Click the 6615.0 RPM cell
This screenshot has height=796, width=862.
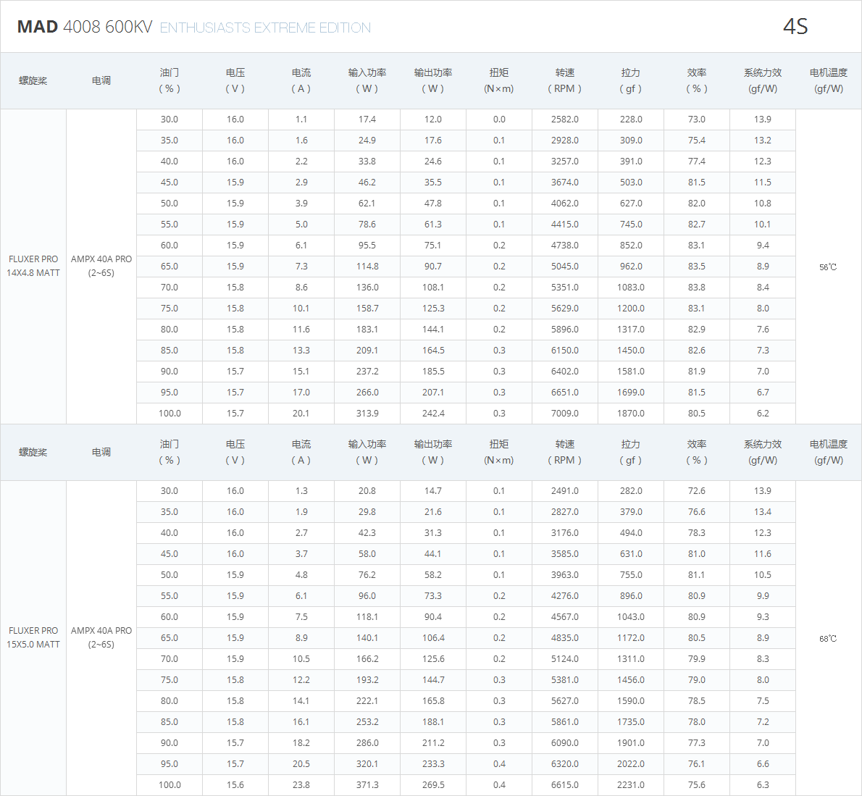(565, 785)
